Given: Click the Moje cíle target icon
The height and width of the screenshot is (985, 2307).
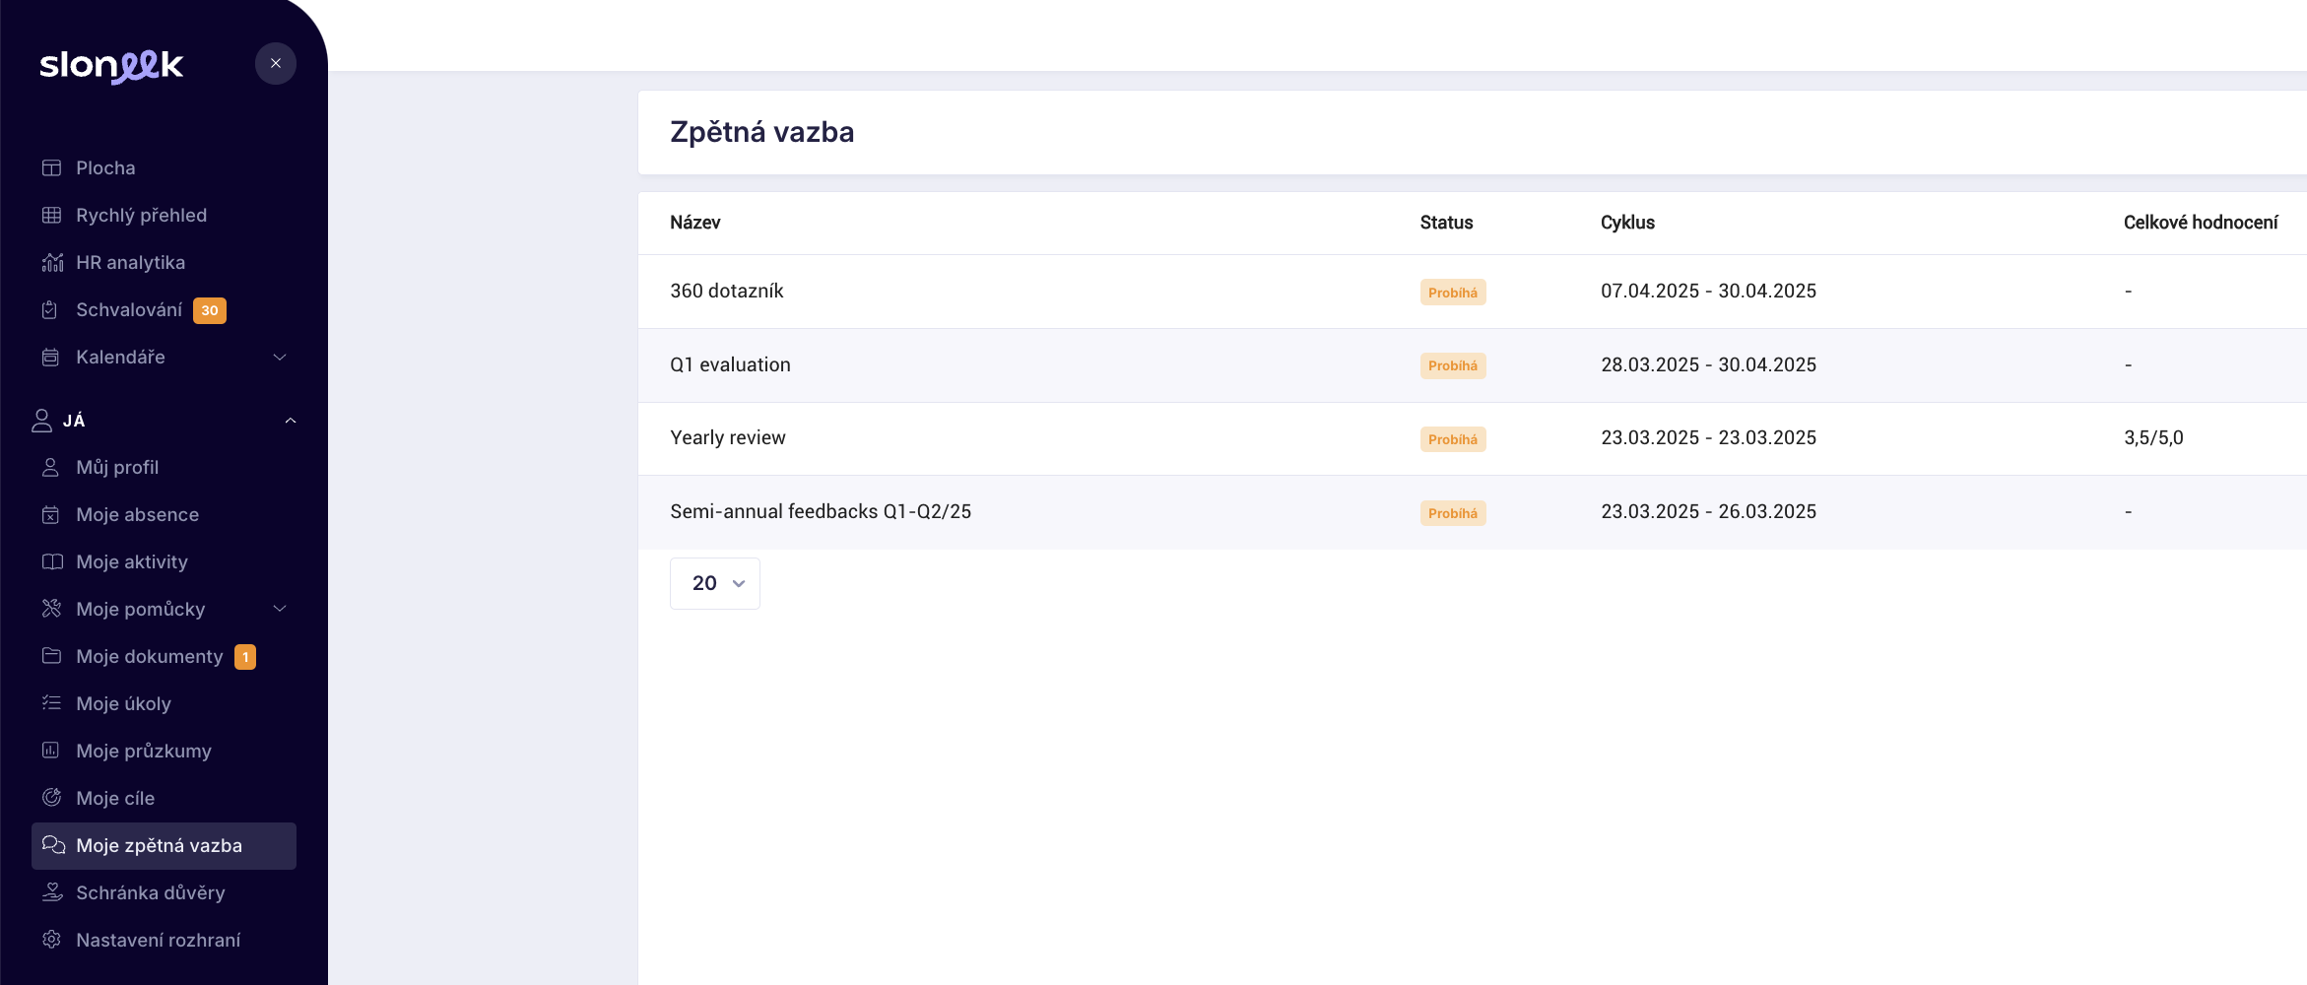Looking at the screenshot, I should pyautogui.click(x=51, y=798).
